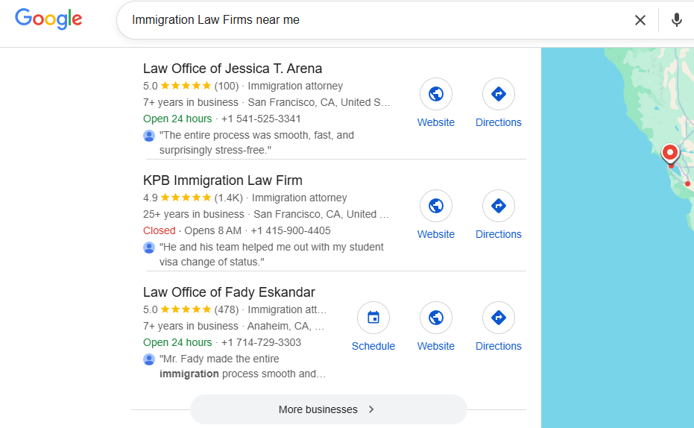
Task: Click reviewer avatar on Fady Eskandar review
Action: coord(149,359)
